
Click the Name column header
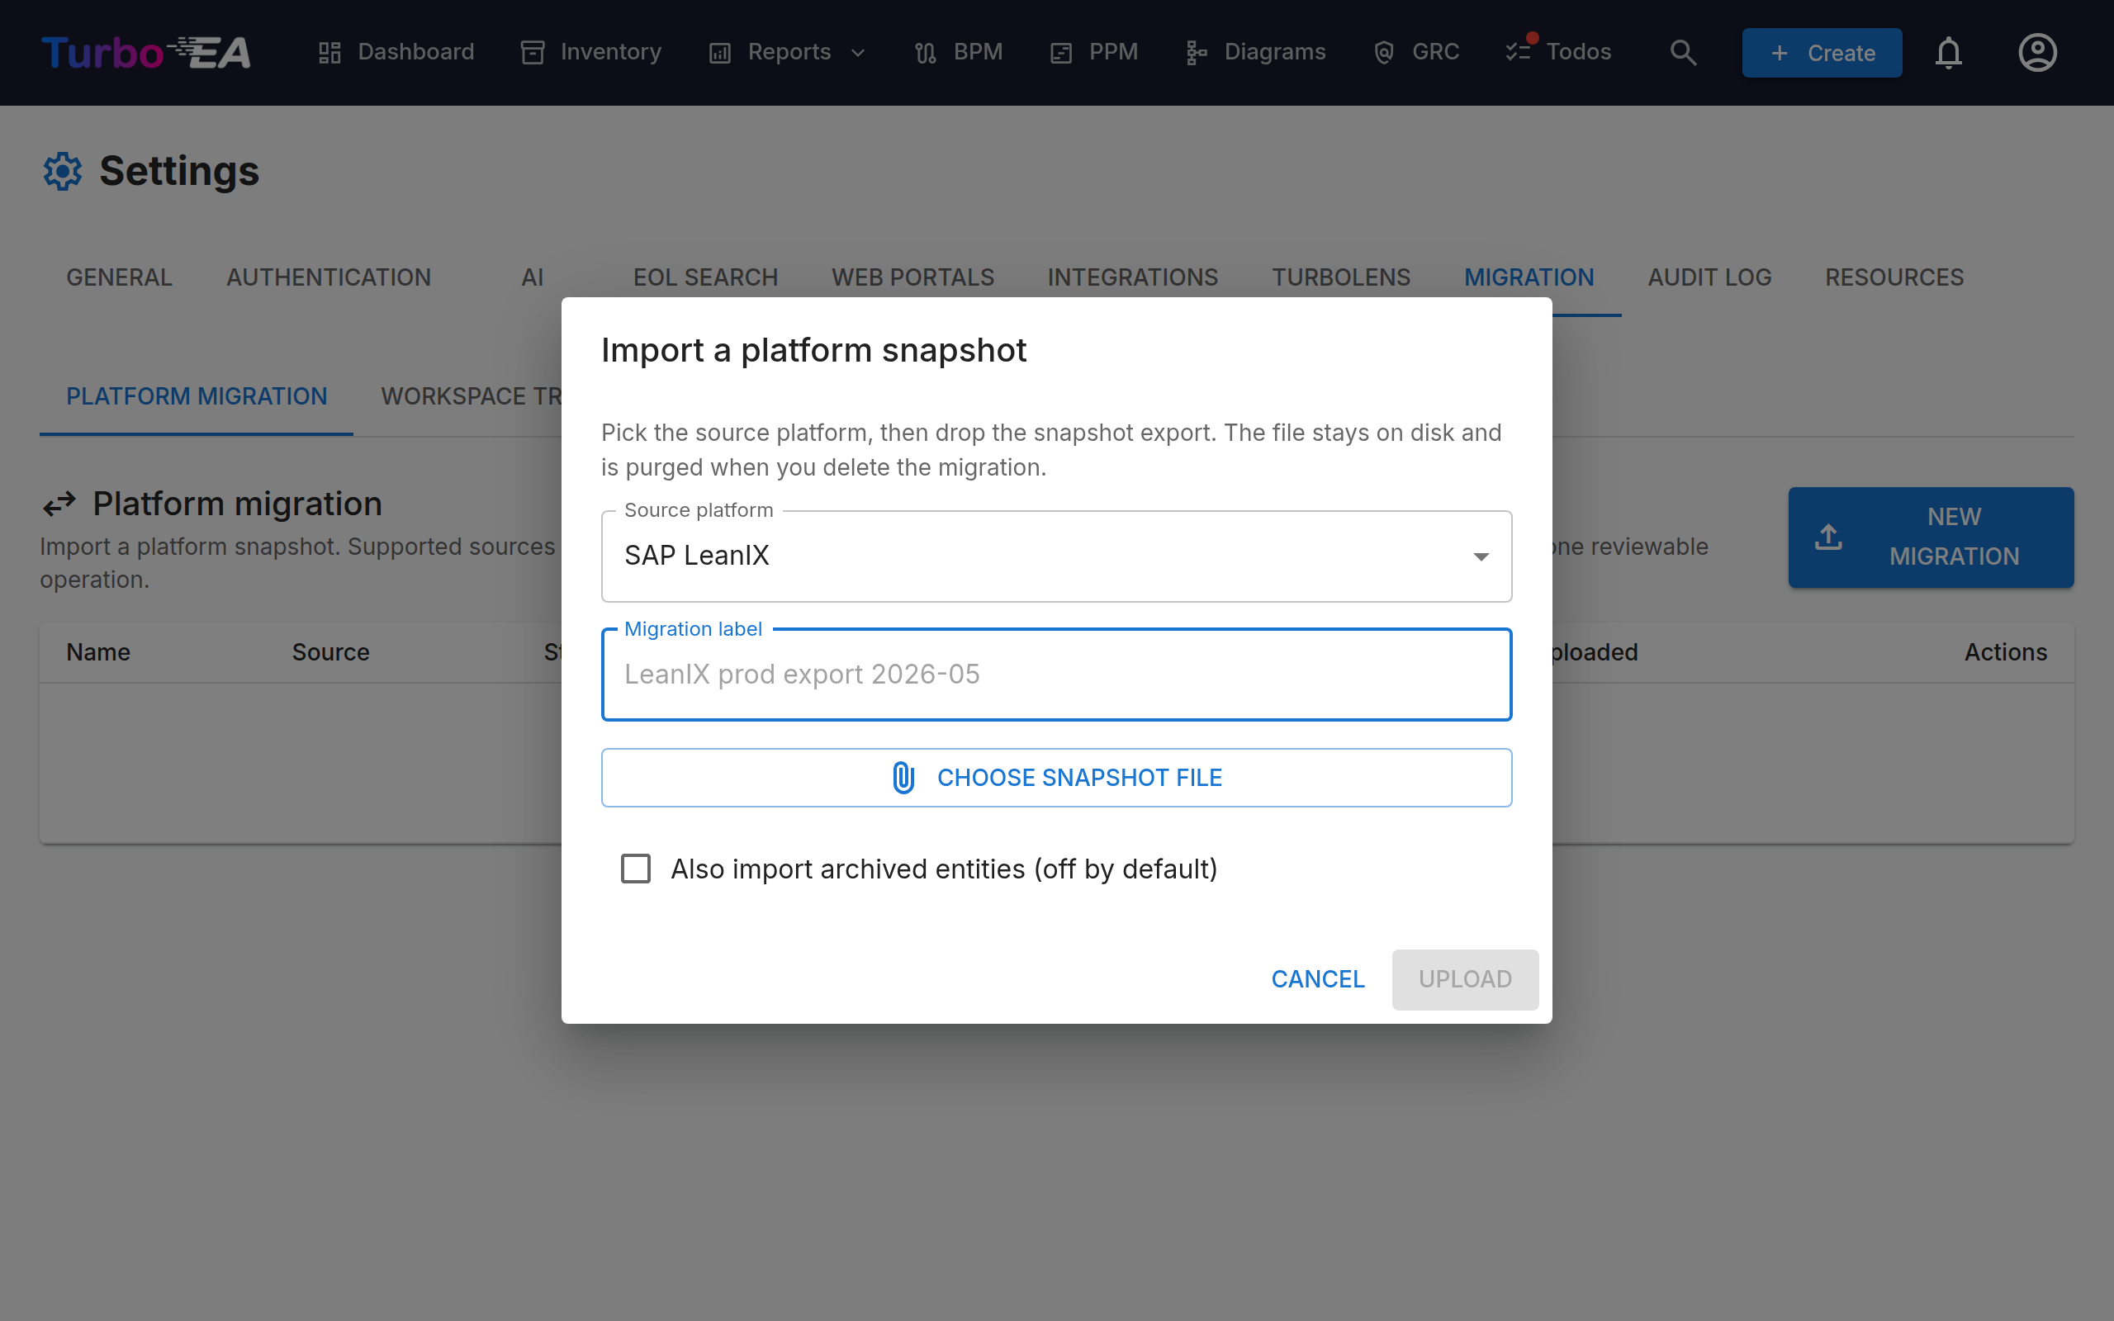(x=97, y=652)
